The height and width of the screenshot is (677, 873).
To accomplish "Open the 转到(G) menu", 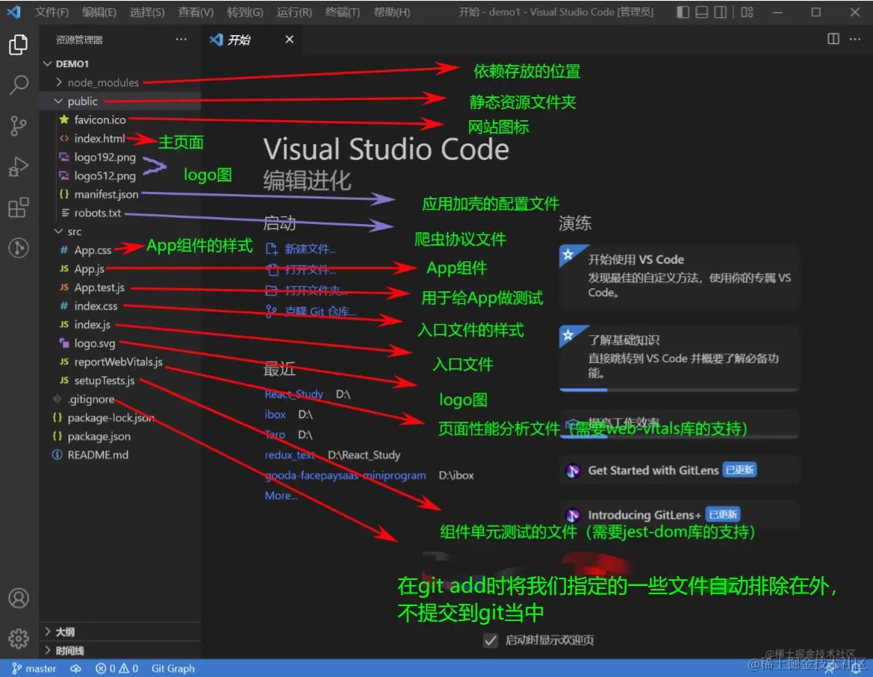I will pyautogui.click(x=245, y=12).
